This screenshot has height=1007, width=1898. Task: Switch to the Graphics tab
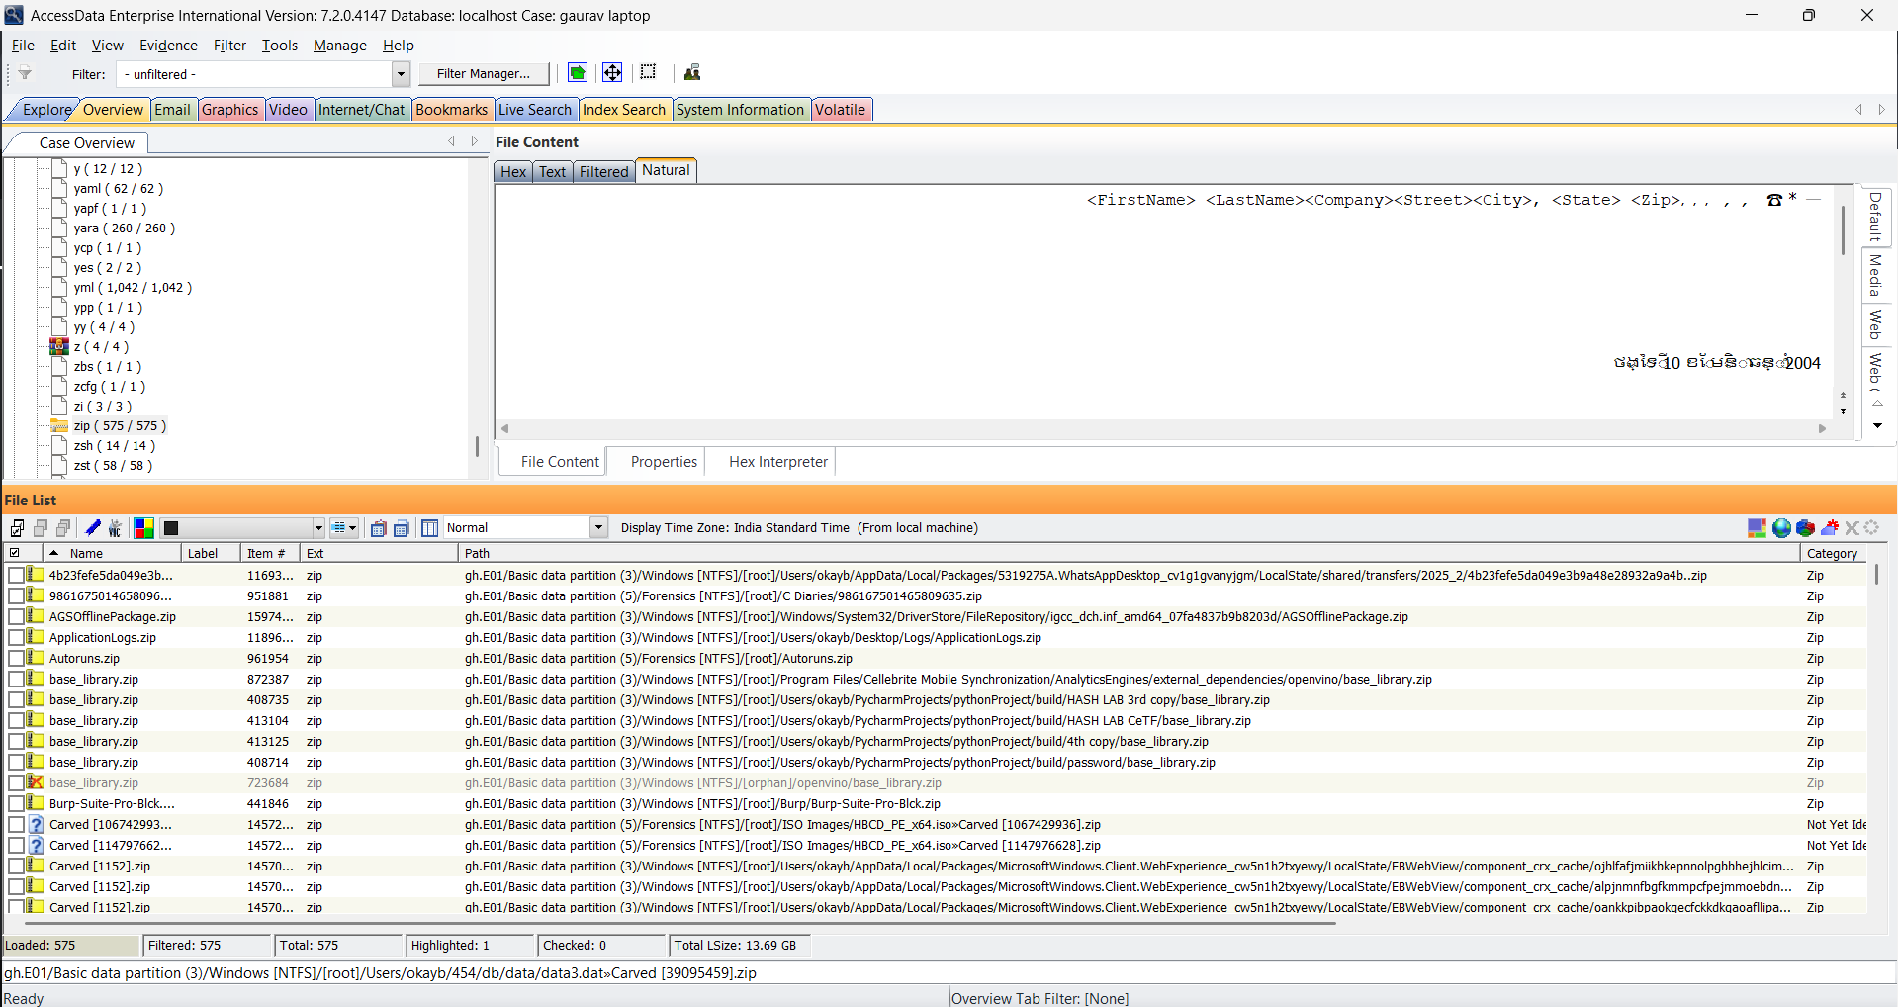[x=229, y=110]
